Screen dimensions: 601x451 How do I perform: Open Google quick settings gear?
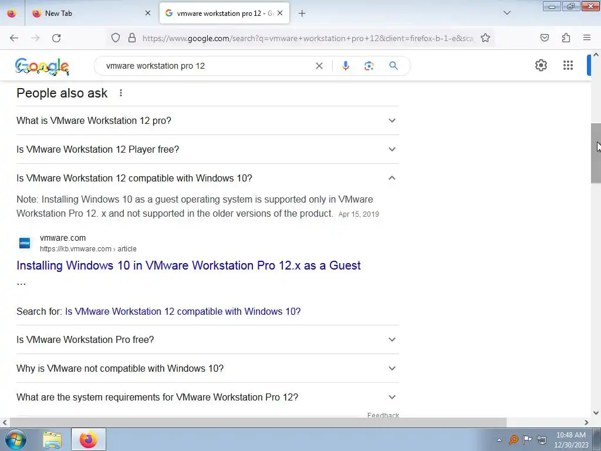pyautogui.click(x=541, y=65)
